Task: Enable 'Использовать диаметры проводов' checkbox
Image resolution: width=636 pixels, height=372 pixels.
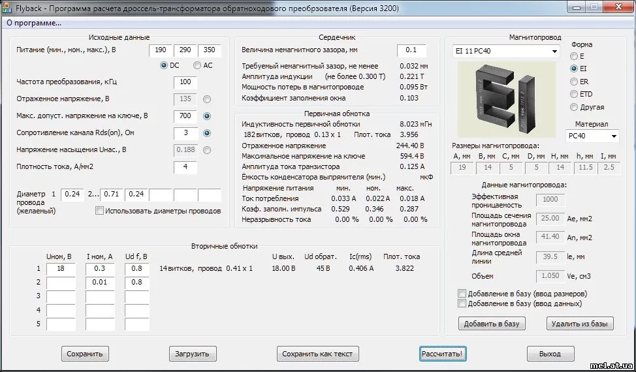Action: click(x=100, y=211)
